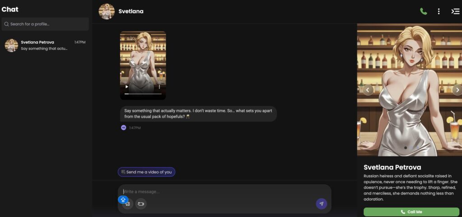462x217 pixels.
Task: Click the "Send me a video of you" suggestion
Action: point(147,172)
